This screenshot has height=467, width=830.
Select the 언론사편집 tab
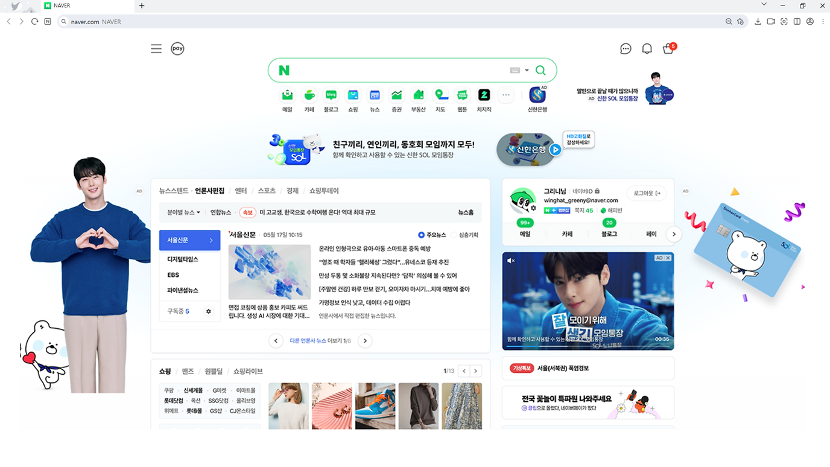coord(209,191)
